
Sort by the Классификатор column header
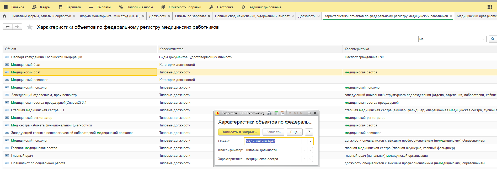pos(250,49)
